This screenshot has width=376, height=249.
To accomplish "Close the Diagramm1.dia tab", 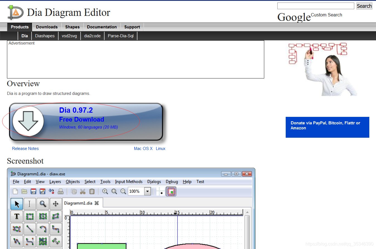I will [97, 203].
